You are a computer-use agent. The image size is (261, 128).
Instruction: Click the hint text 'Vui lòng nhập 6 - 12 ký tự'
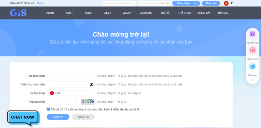point(111,84)
